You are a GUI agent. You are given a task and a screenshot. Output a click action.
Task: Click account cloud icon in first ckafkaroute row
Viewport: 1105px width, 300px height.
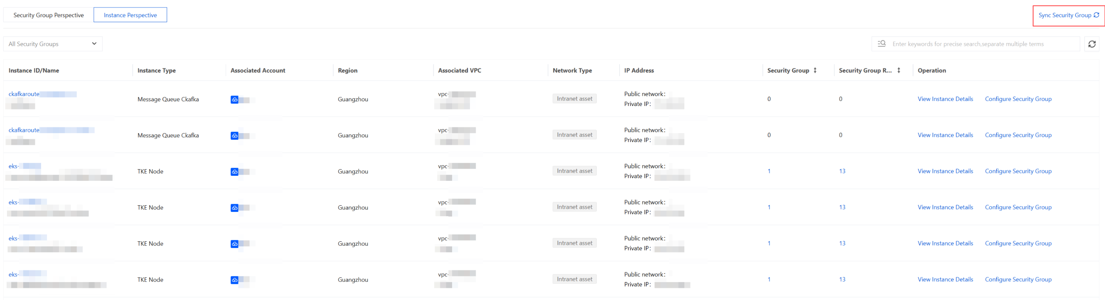[234, 100]
